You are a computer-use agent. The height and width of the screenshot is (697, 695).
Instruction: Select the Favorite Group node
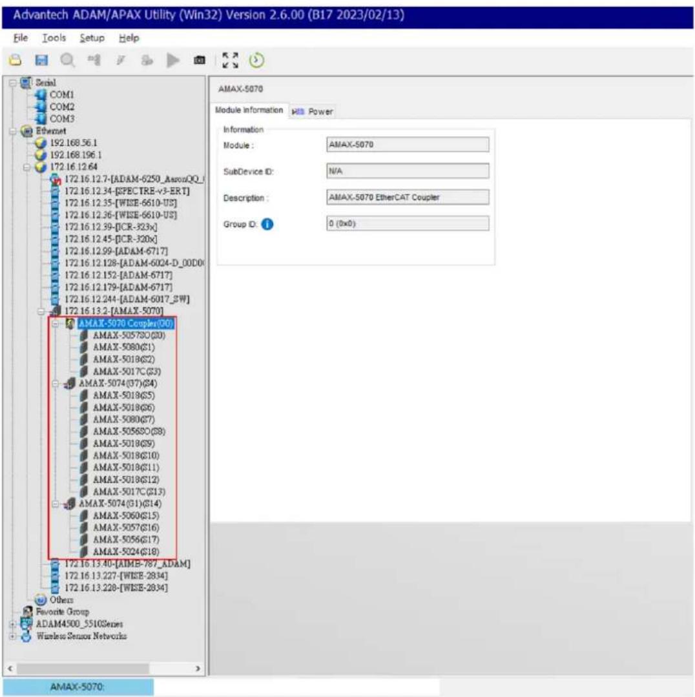coord(62,612)
